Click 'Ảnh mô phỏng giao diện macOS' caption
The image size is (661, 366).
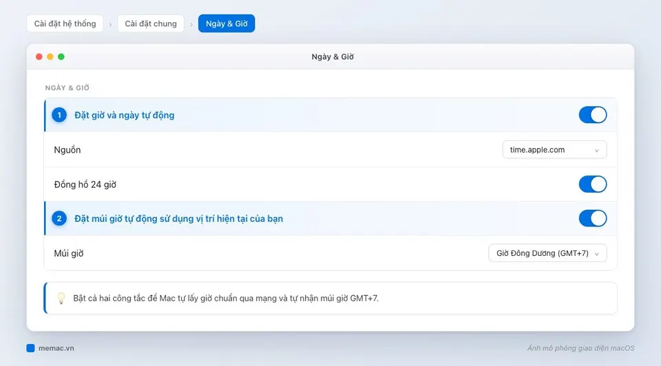point(580,348)
